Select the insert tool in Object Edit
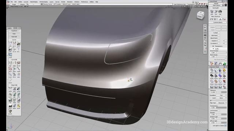 click(x=14, y=89)
